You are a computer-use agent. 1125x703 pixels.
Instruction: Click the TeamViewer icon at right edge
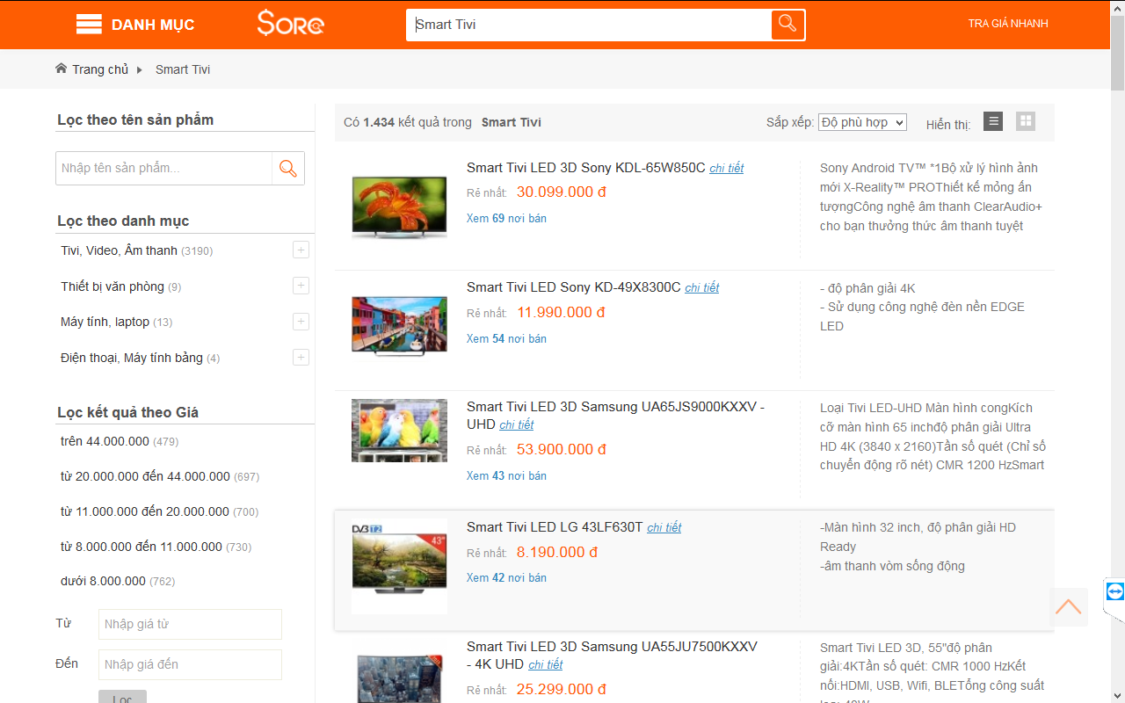(1115, 591)
